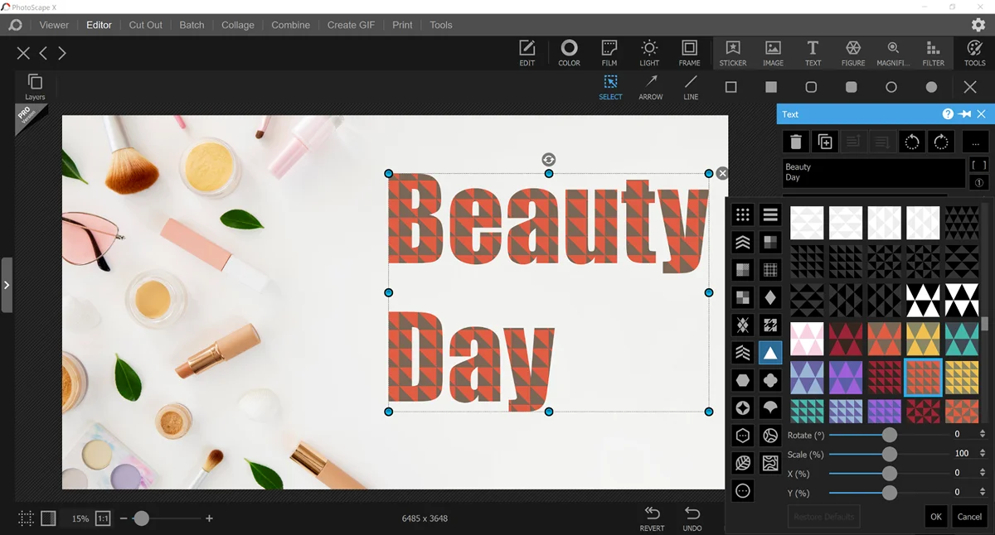Open the STICKER tool
The height and width of the screenshot is (535, 995).
pos(733,52)
